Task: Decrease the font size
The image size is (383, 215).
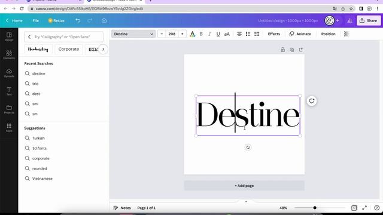Action: (x=162, y=34)
